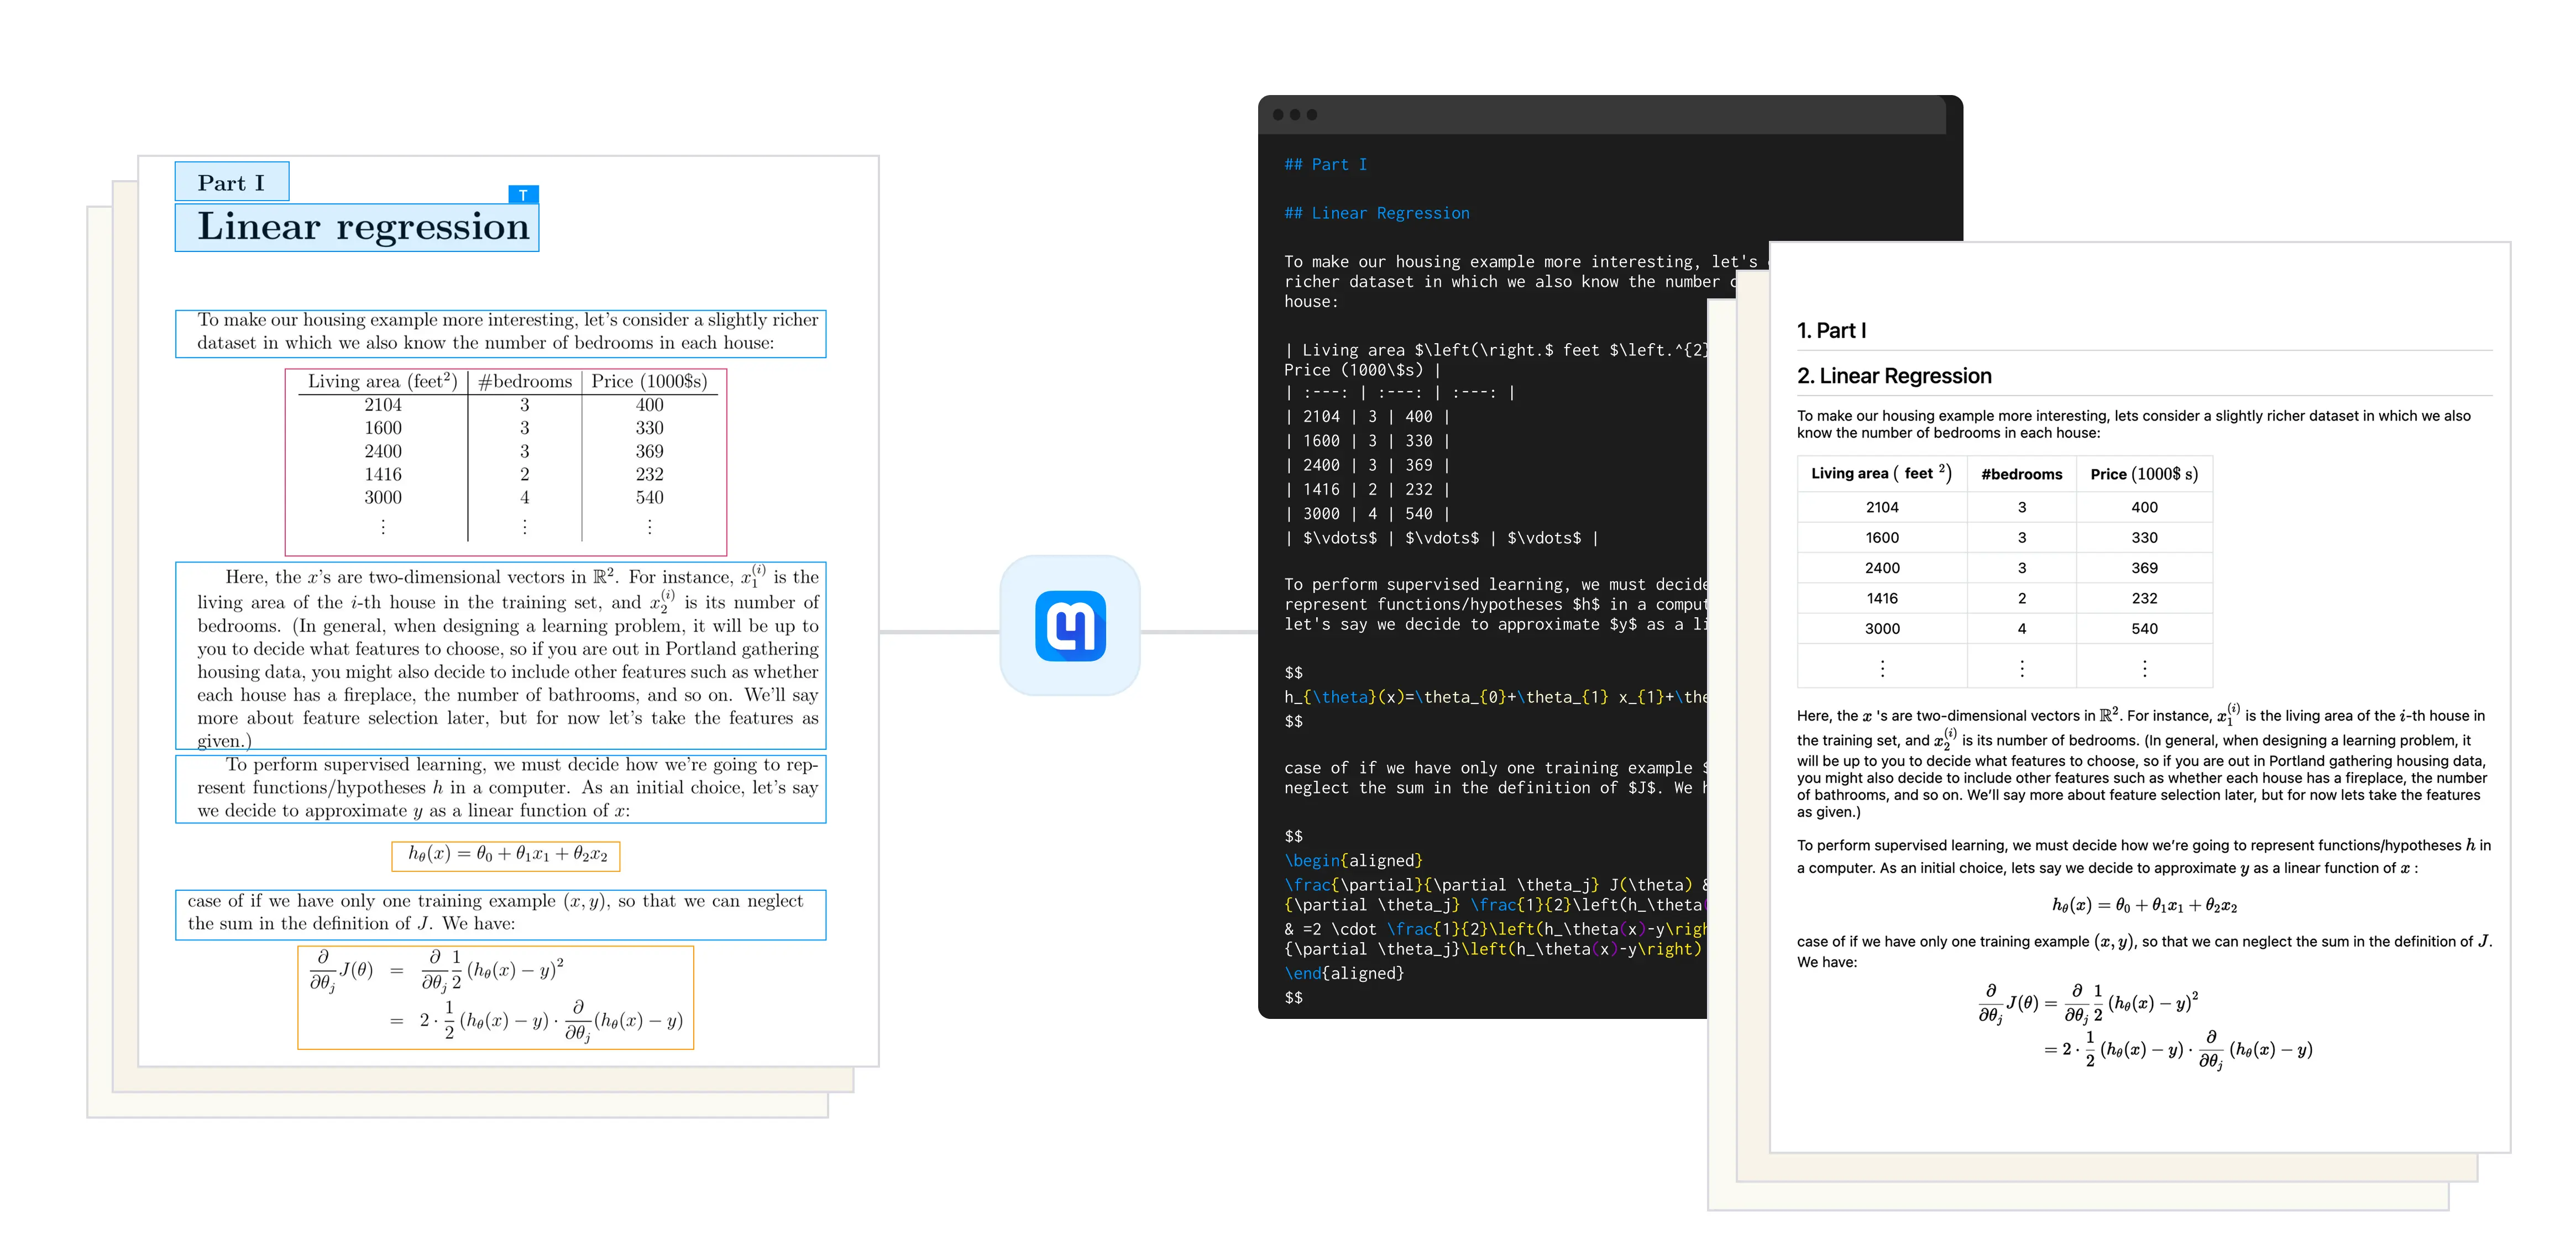Click the '| 2400 | 3 | 369 |' line in code window

pyautogui.click(x=1367, y=466)
